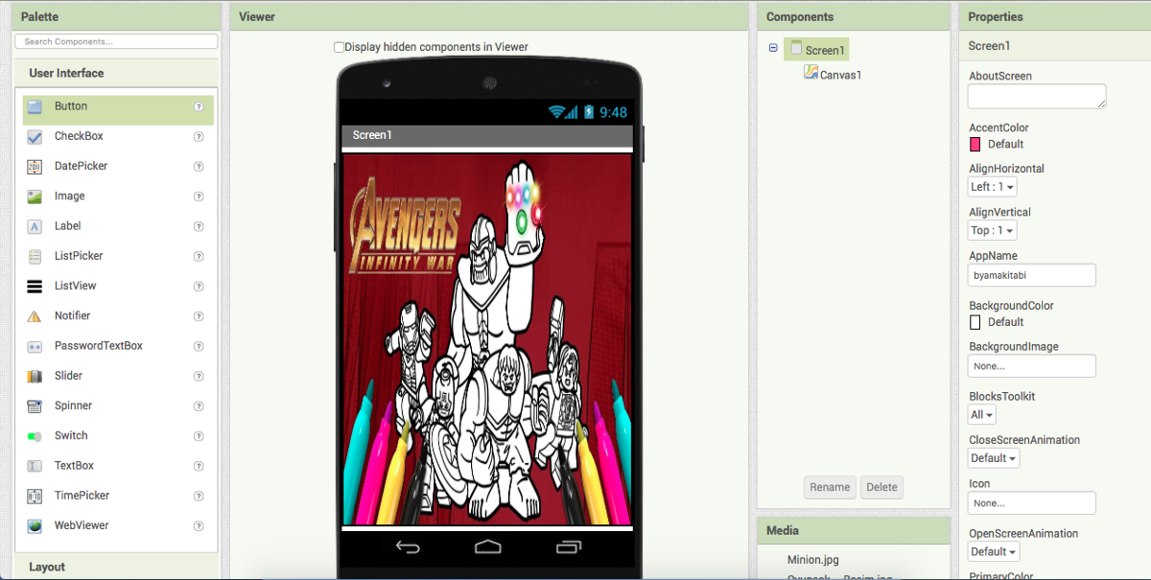The height and width of the screenshot is (580, 1151).
Task: Open help for CheckBox component
Action: (x=199, y=137)
